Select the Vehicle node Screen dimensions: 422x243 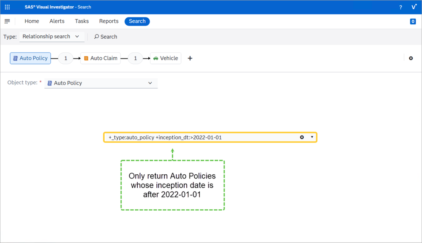click(x=166, y=58)
